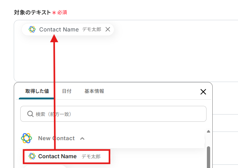Close the value picker popup

point(203,92)
